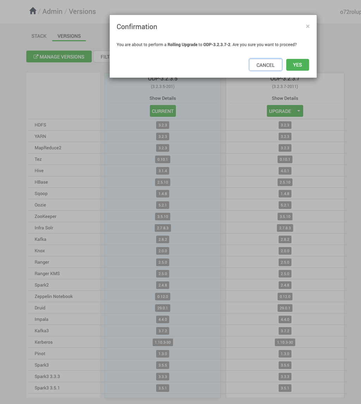This screenshot has height=404, width=361.
Task: Open the user menu at top right
Action: [350, 12]
